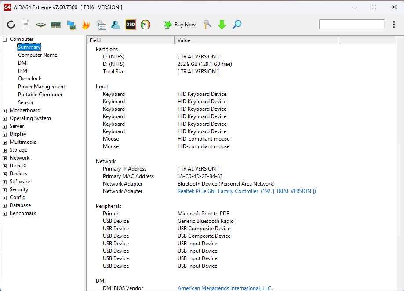Select the Primary MAC Address row
This screenshot has height=291, width=404.
click(x=241, y=176)
